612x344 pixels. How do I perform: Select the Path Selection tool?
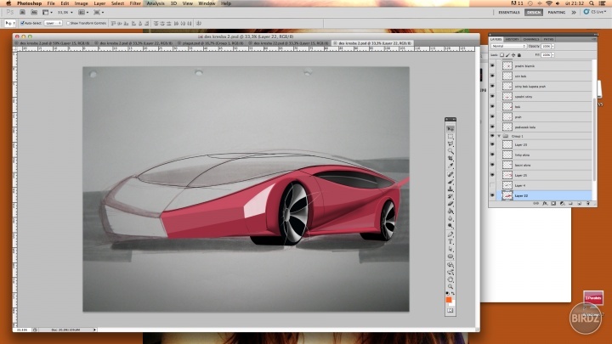pyautogui.click(x=450, y=249)
